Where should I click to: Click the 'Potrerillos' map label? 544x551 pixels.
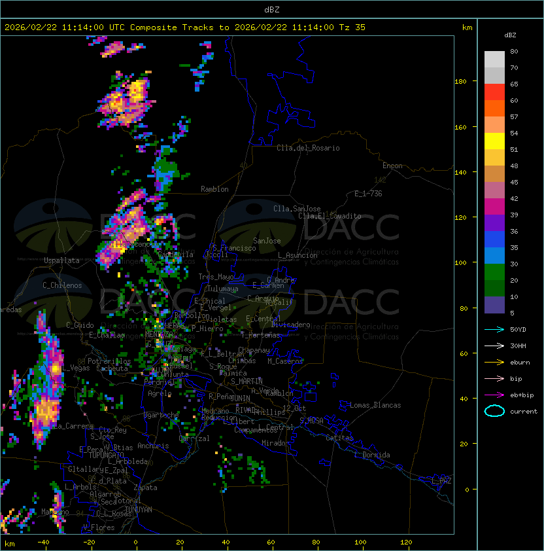pos(109,361)
